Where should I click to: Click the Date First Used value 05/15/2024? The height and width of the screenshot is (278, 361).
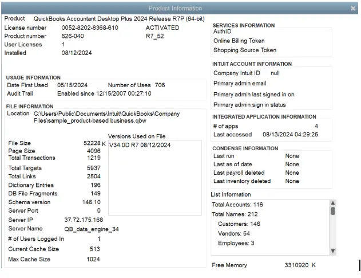[x=72, y=85]
